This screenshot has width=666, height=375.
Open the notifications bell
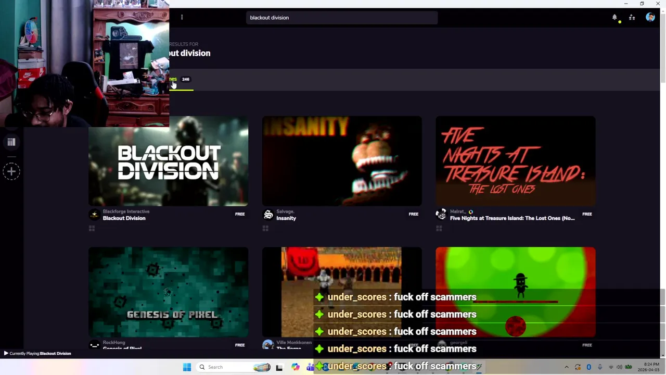point(614,17)
